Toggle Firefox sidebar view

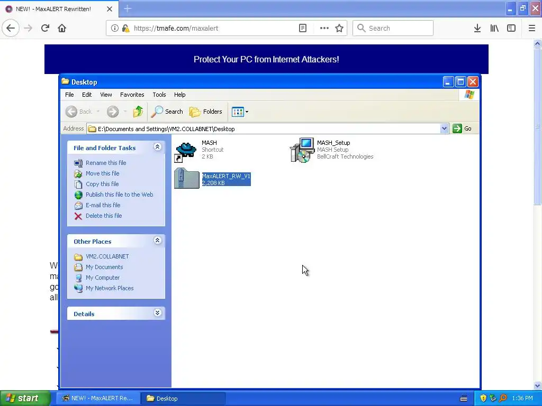[x=511, y=28]
